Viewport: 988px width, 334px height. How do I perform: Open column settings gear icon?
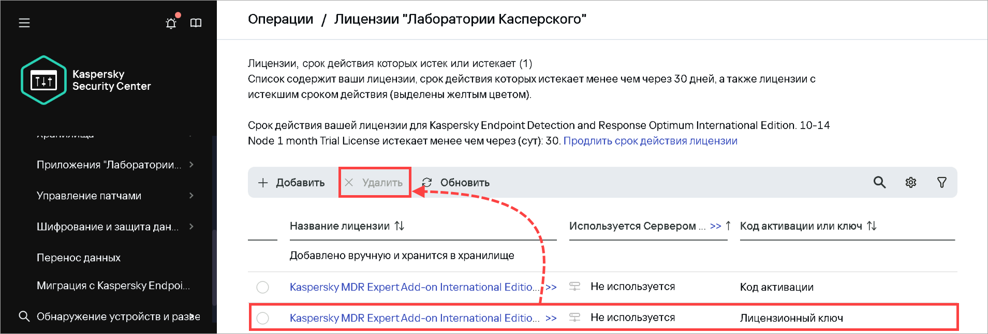pyautogui.click(x=911, y=182)
